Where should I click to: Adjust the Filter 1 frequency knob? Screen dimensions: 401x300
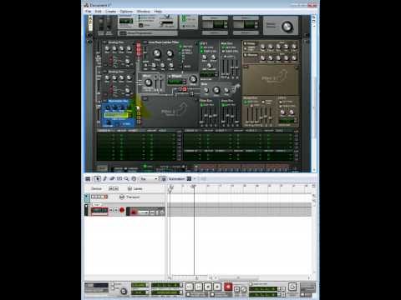pos(157,53)
